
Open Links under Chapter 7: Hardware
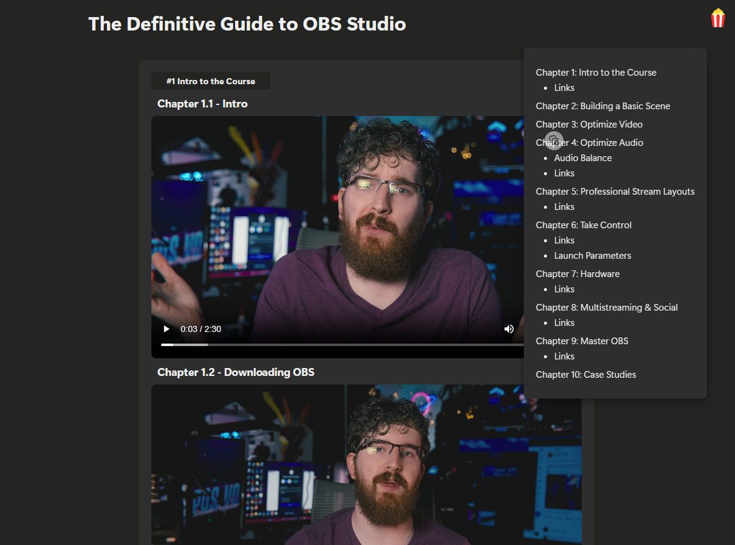pyautogui.click(x=564, y=289)
